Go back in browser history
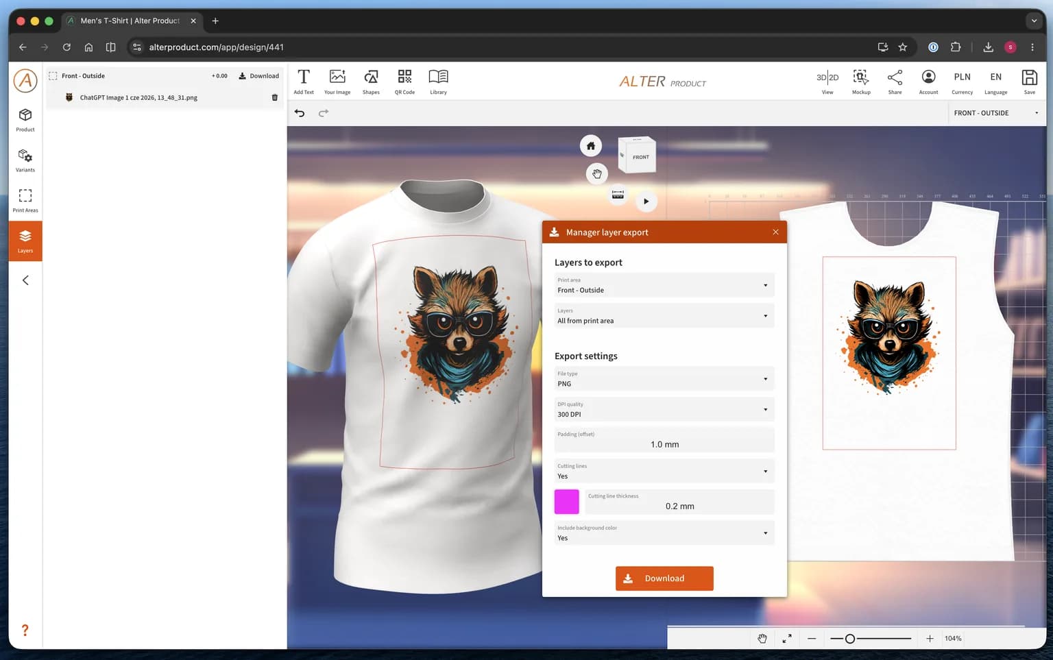1053x660 pixels. [x=23, y=47]
